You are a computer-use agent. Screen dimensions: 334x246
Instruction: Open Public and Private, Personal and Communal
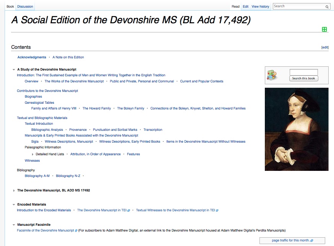pos(142,81)
